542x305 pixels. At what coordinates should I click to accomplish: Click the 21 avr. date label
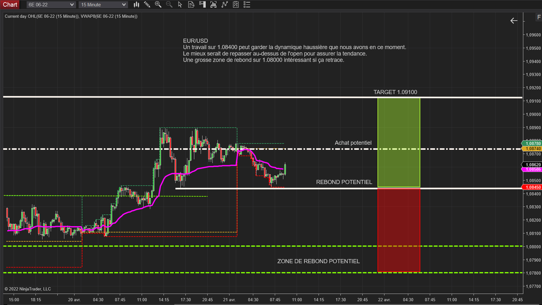229,300
